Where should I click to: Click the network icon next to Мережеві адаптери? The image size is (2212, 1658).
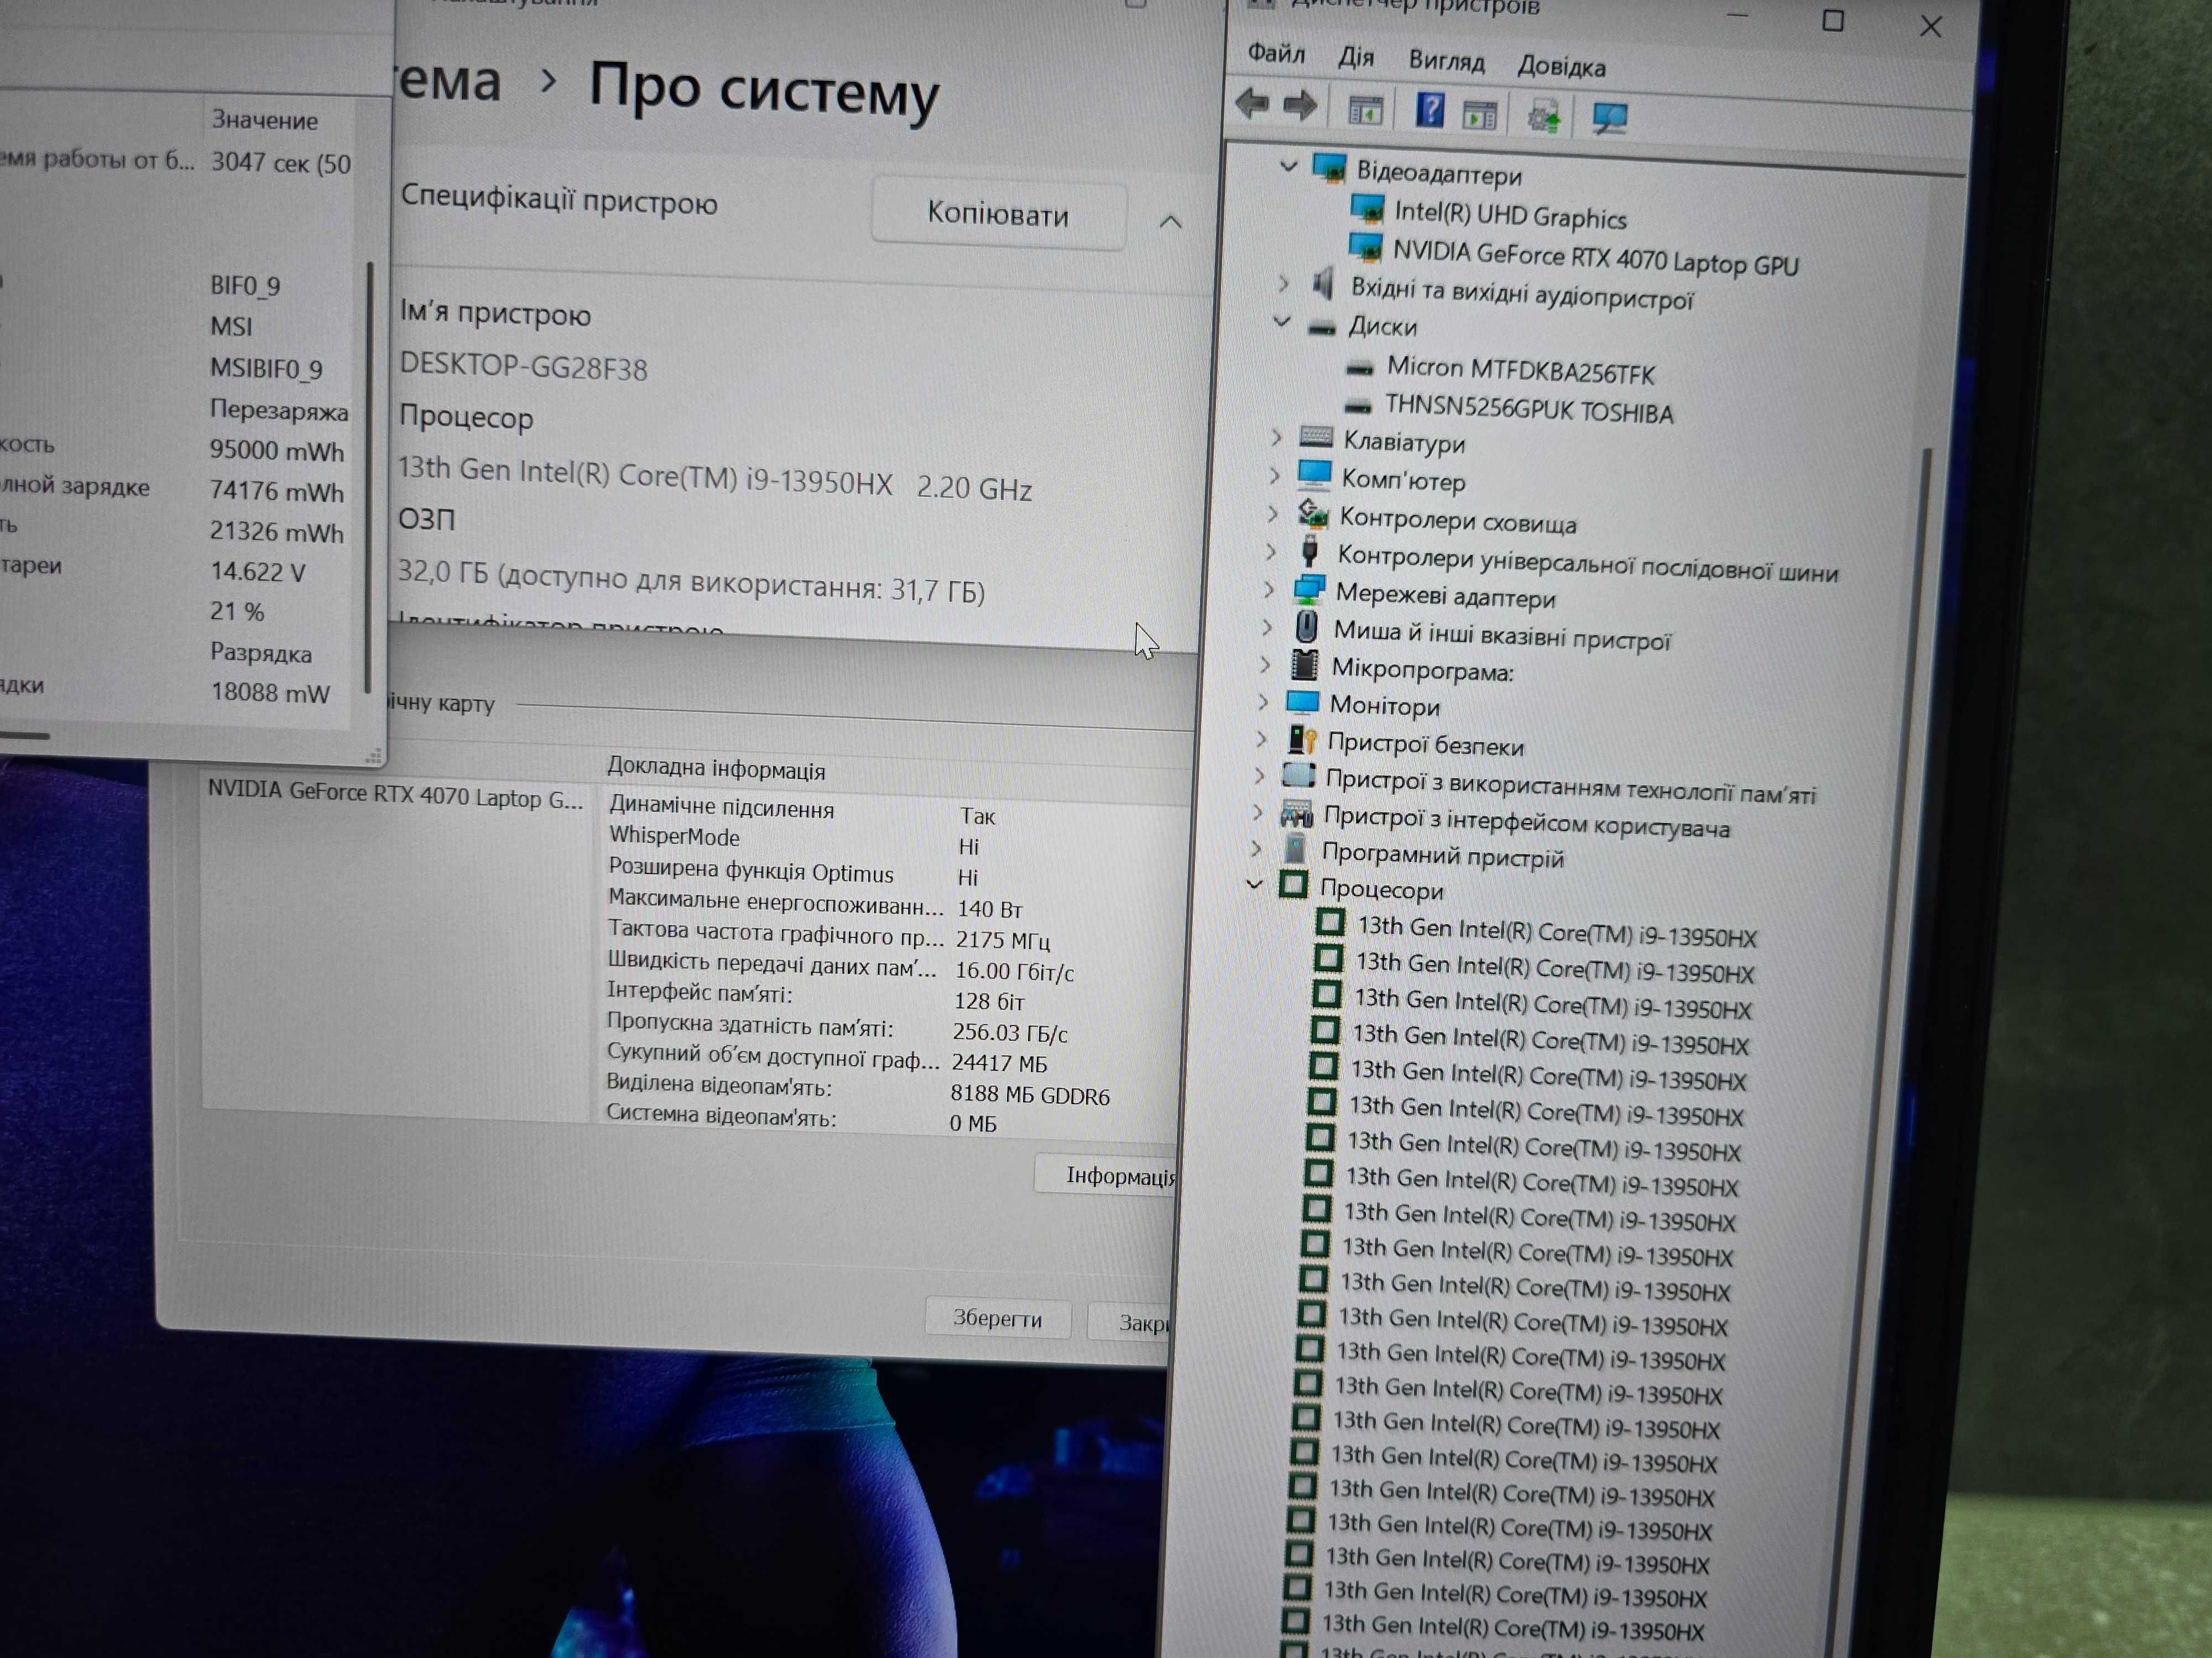pos(1308,590)
